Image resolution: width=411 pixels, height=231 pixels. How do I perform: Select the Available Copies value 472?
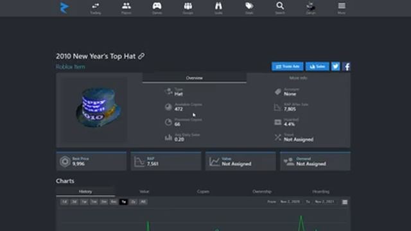tap(179, 109)
